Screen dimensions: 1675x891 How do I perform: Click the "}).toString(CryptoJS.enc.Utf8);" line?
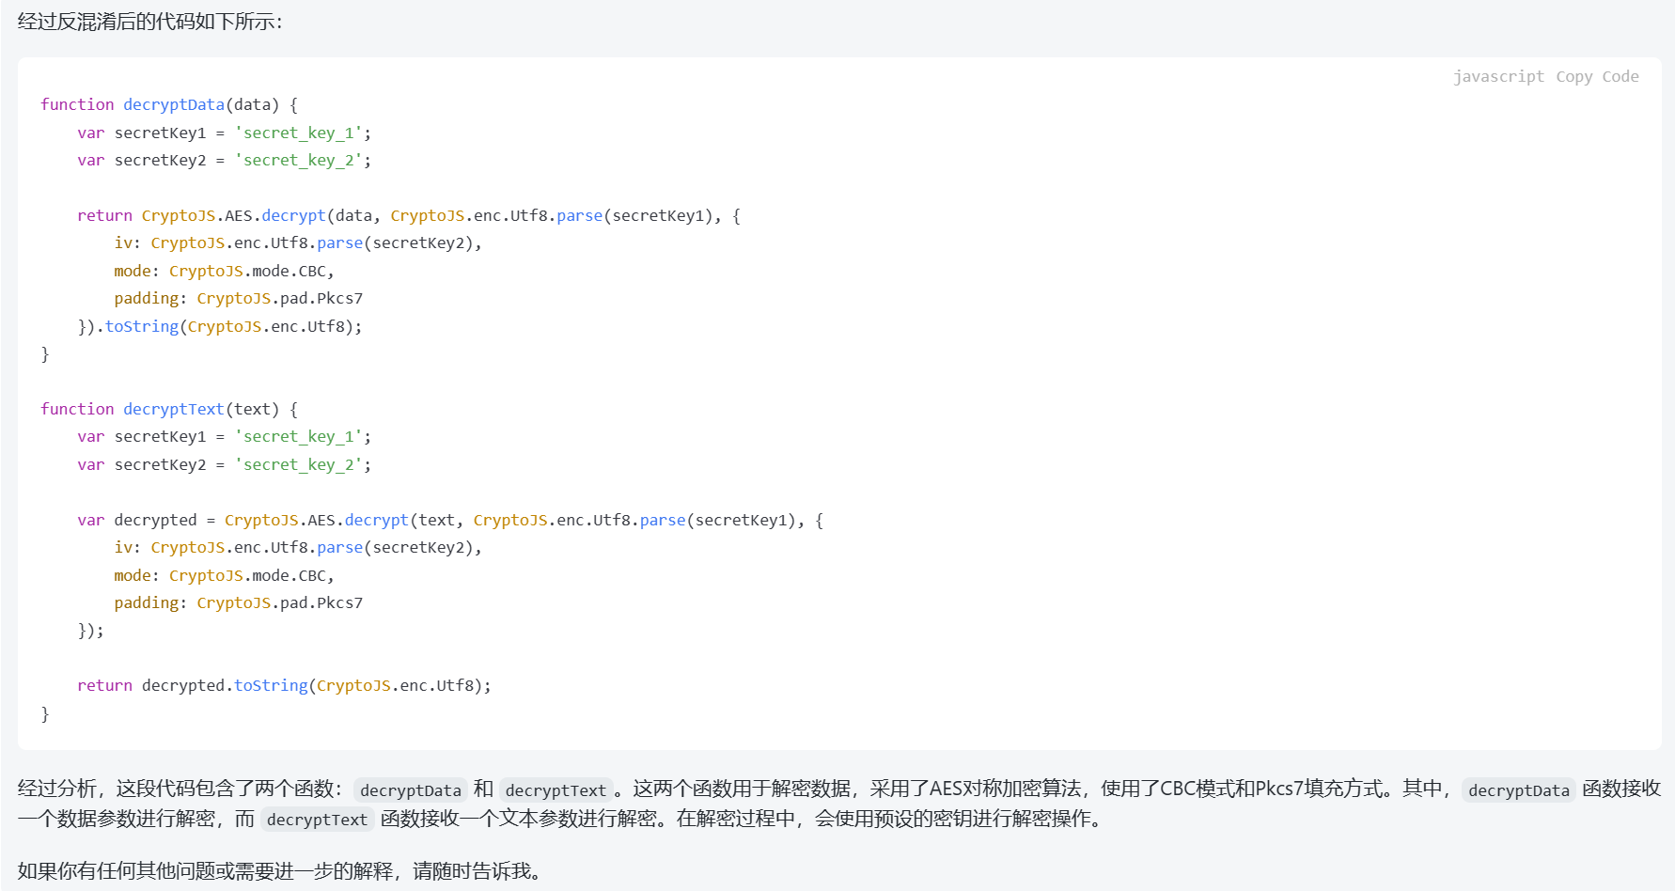(x=220, y=326)
